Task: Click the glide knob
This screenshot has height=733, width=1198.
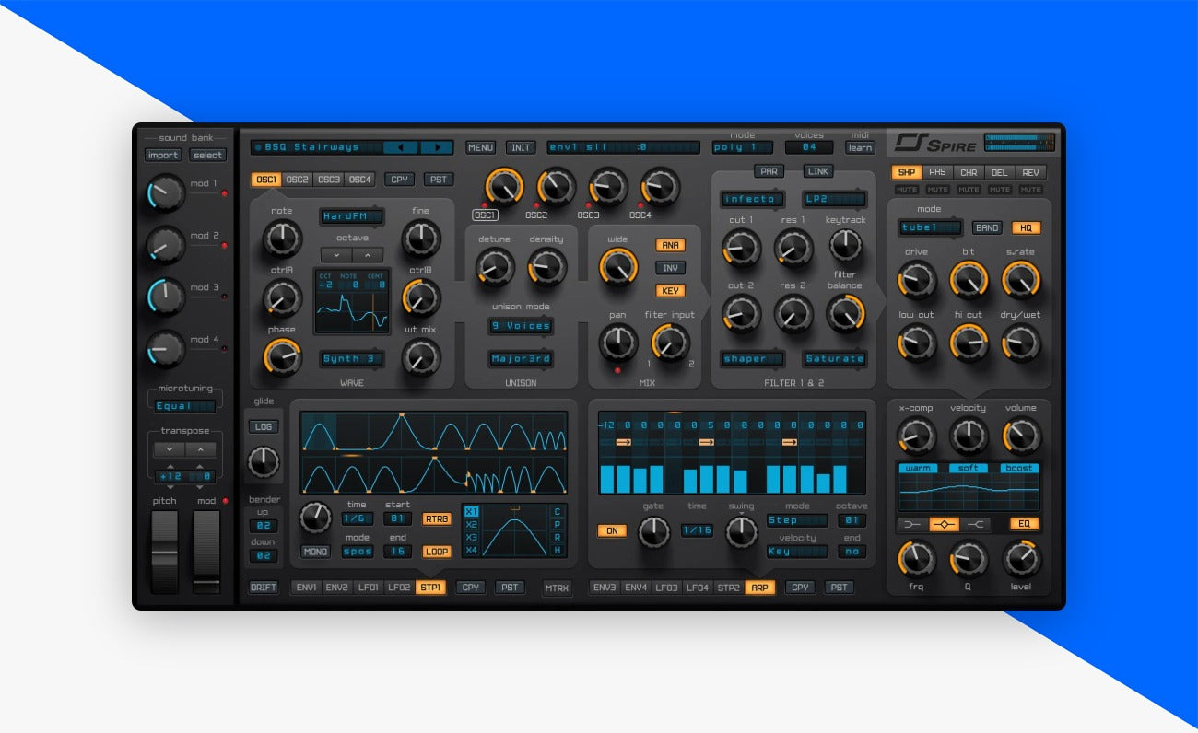Action: (264, 461)
